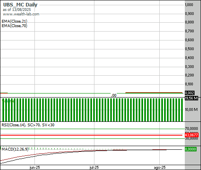Screen dimensions: 201x170
Task: Click the 0,500 price axis label
Action: coord(189,49)
